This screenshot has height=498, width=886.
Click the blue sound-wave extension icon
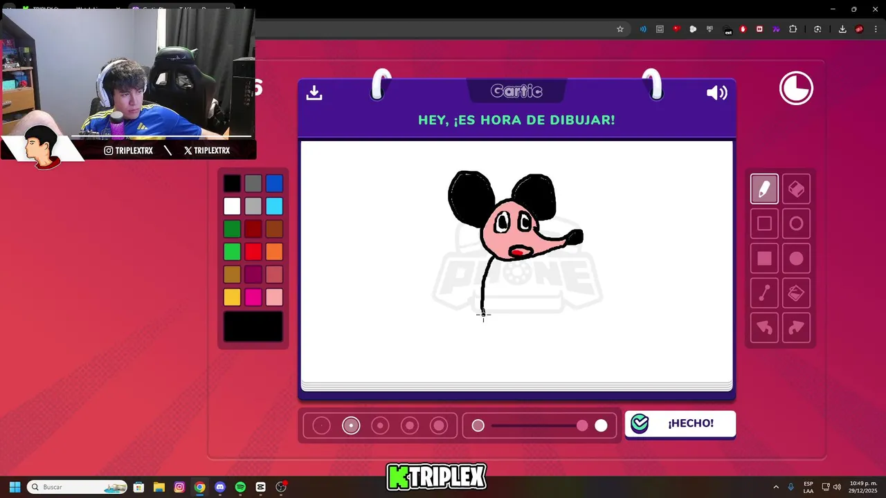[x=643, y=29]
